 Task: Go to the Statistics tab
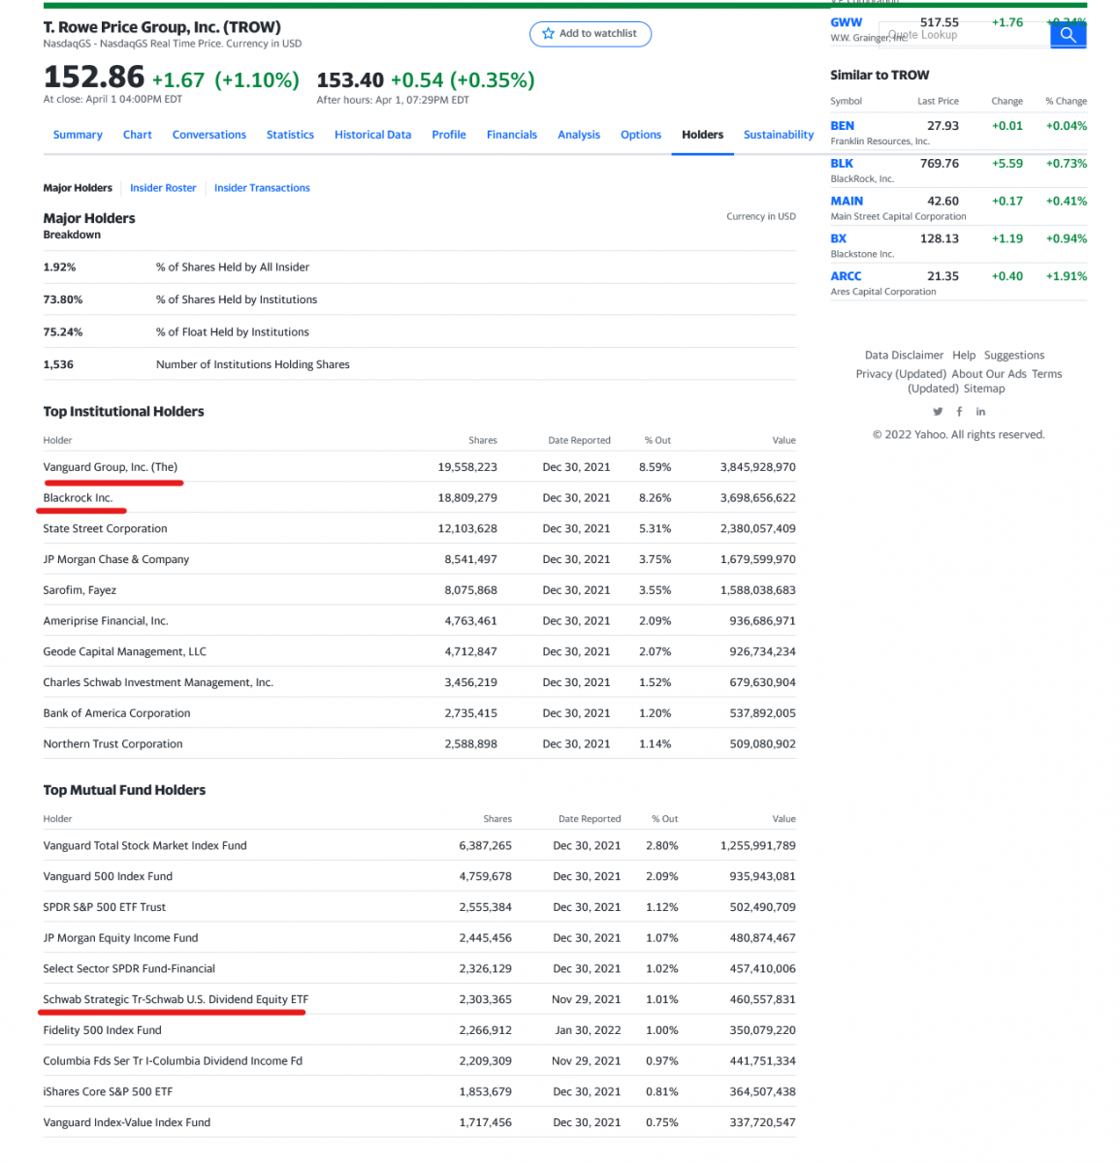point(290,135)
